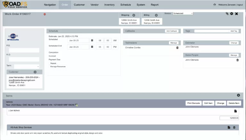Delete the AS Auto Shop Services item
The width and height of the screenshot is (246, 140).
234,127
